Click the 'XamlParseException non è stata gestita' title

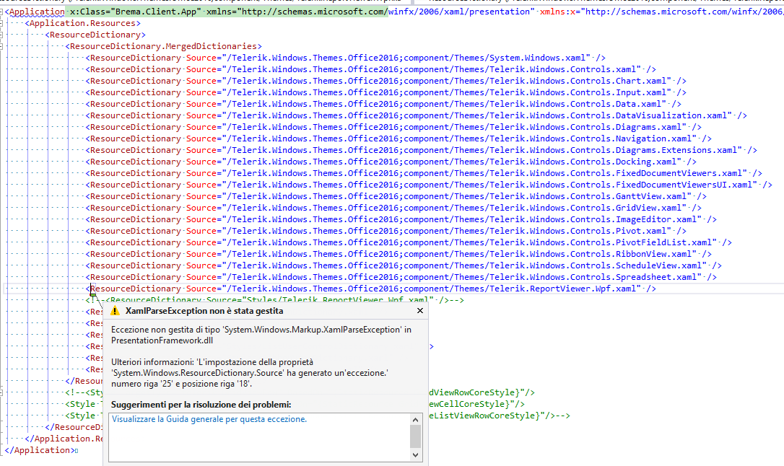click(204, 311)
